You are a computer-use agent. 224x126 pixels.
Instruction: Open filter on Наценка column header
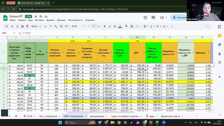(209, 53)
